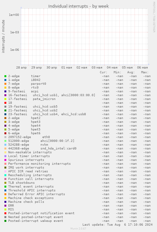Click the TLB shootdowns legend label
The image size is (157, 232).
(21, 183)
